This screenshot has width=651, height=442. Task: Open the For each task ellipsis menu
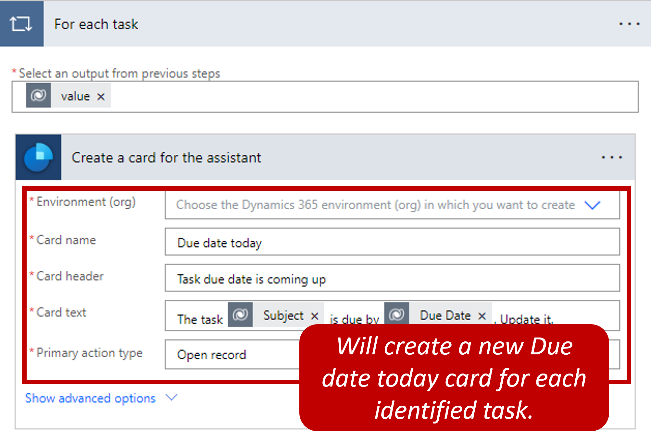tap(629, 24)
